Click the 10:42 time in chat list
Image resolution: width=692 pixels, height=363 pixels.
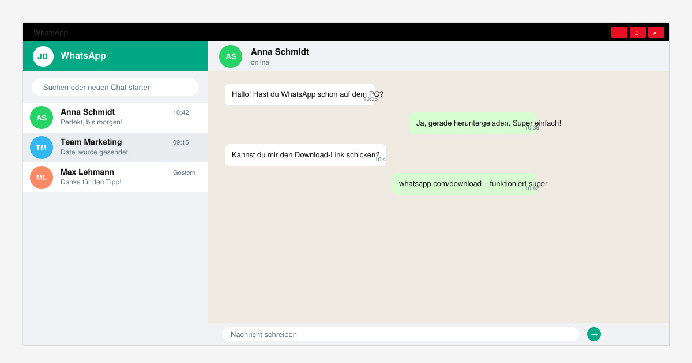[181, 112]
